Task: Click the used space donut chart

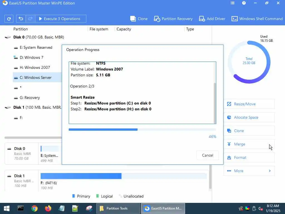Action: tap(249, 62)
